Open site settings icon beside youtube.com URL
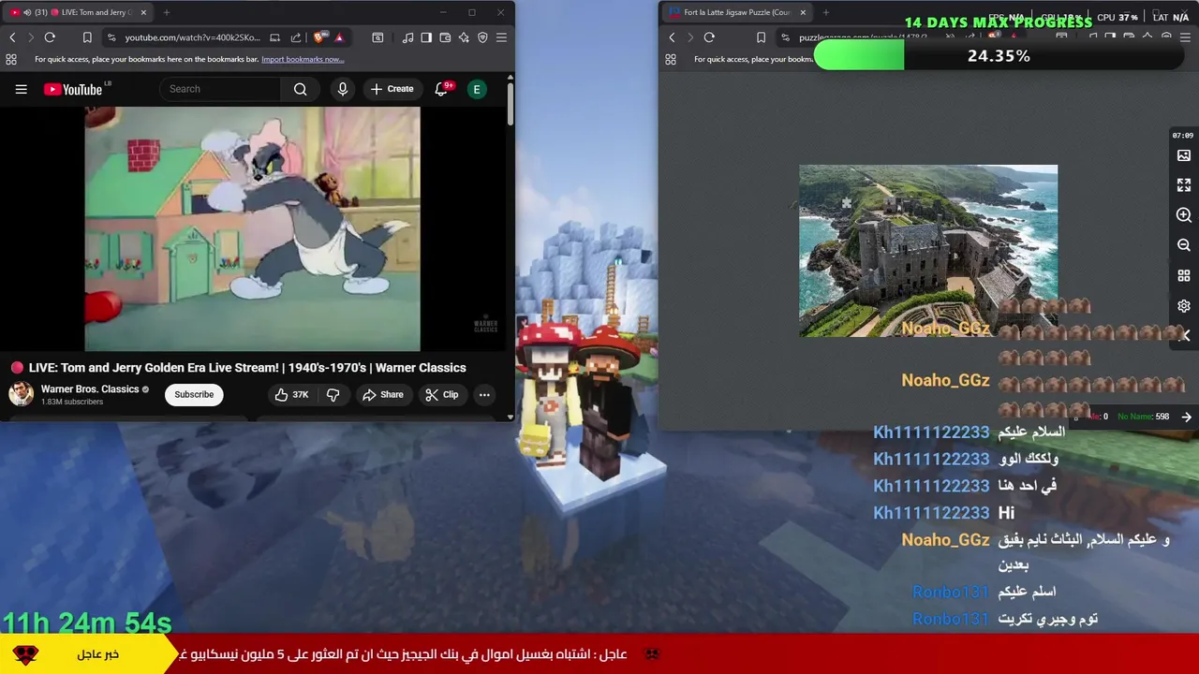Screen dimensions: 1199x674 (111, 37)
